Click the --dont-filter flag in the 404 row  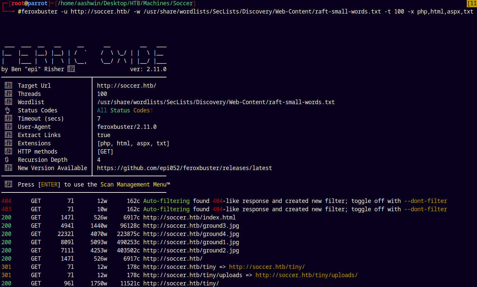(x=426, y=201)
